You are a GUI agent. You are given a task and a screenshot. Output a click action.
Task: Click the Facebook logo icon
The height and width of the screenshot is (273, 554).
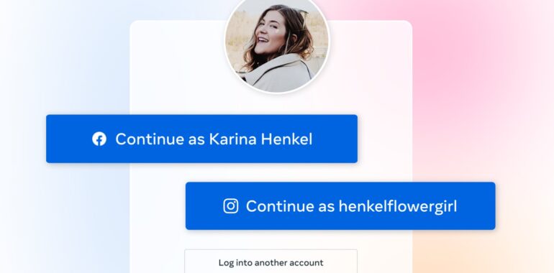click(99, 139)
